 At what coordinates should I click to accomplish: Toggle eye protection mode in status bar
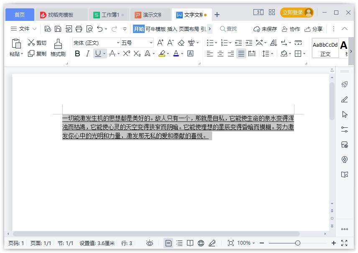[x=150, y=243]
